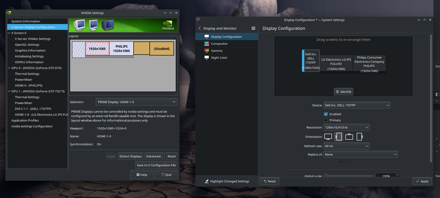Select the normal landscape orientation icon

pos(328,137)
